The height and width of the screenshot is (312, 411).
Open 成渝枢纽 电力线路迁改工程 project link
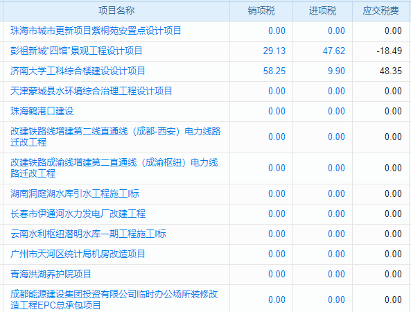[114, 168]
